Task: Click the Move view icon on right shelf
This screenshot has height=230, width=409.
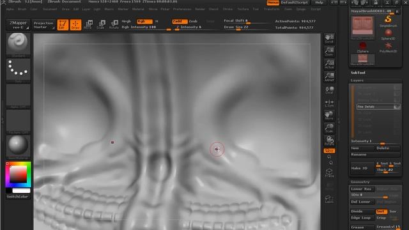Action: 329,115
